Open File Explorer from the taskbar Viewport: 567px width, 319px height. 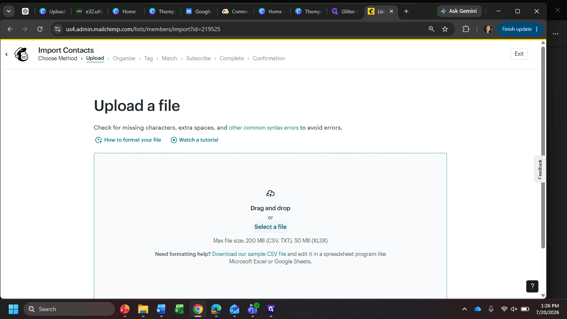143,309
